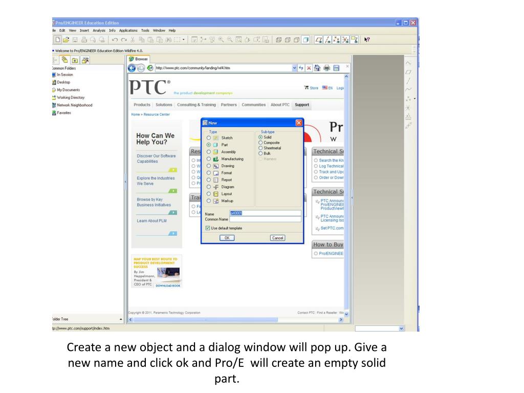The width and height of the screenshot is (524, 393).
Task: Select the Manufacturing type radio button
Action: 209,159
